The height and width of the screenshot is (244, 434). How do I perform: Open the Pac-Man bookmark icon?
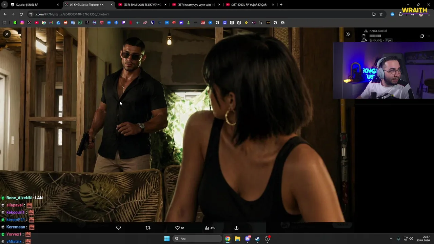tap(246, 23)
